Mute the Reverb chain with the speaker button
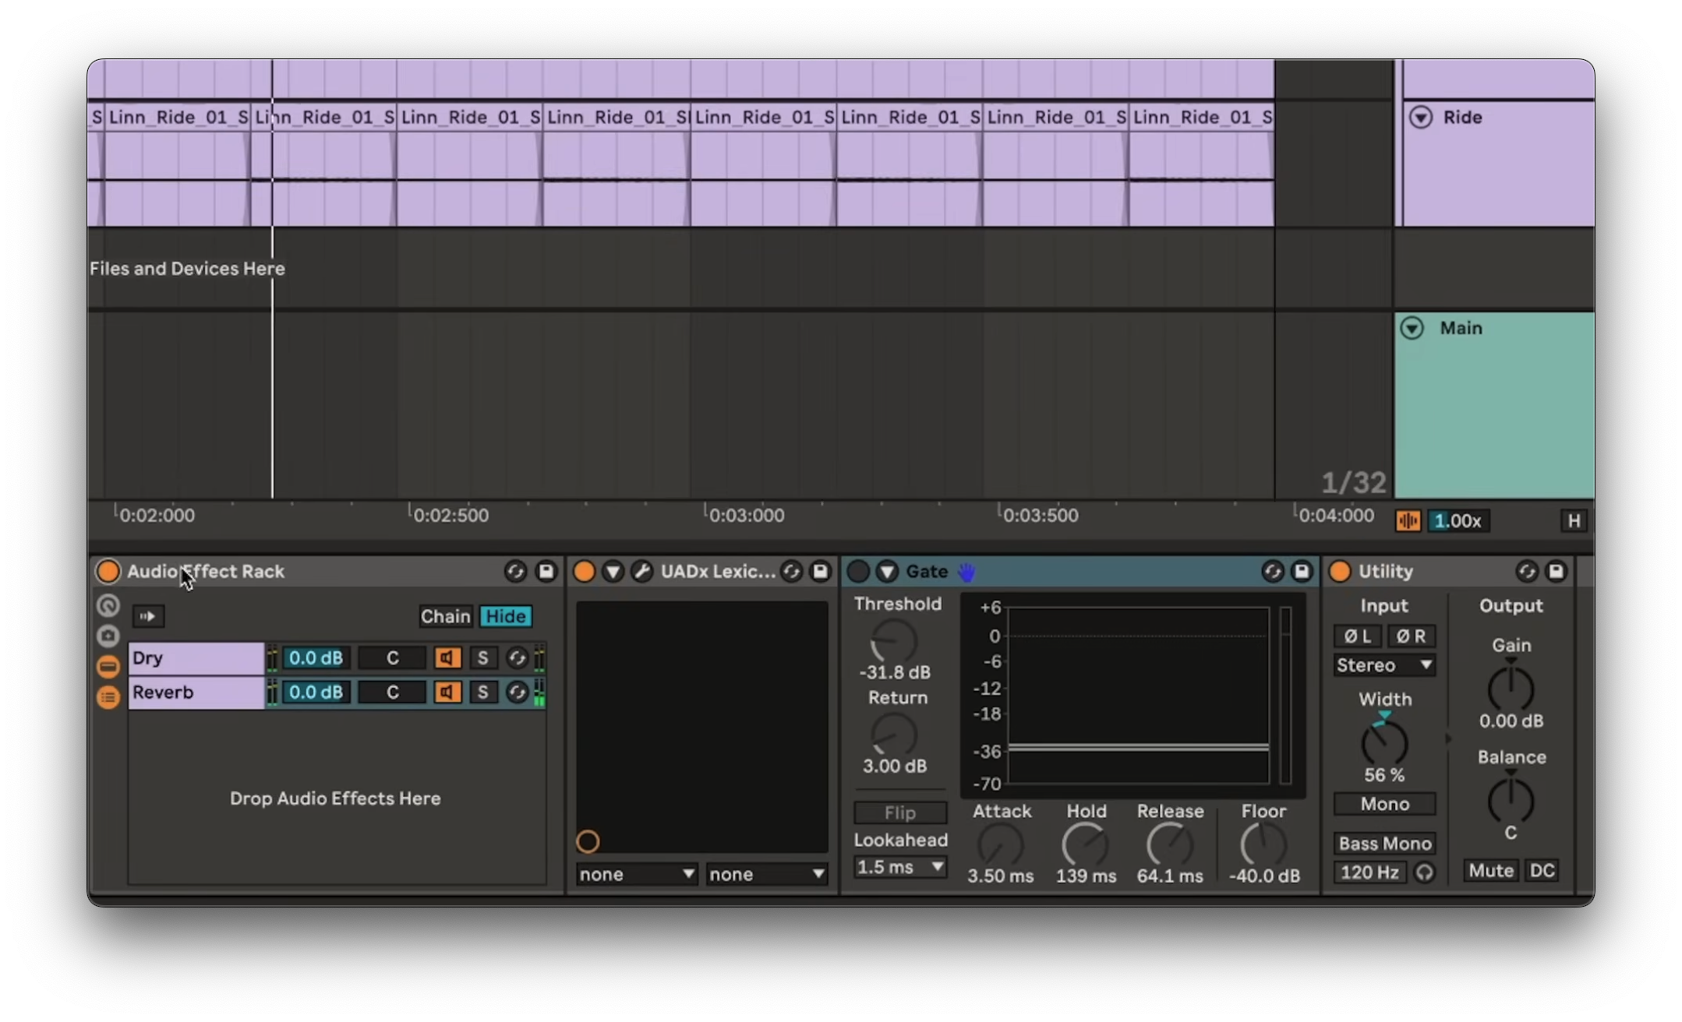This screenshot has width=1682, height=1022. pos(447,692)
